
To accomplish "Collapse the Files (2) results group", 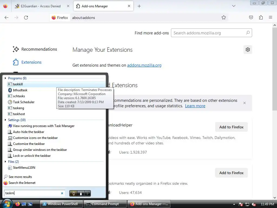I will (5, 162).
